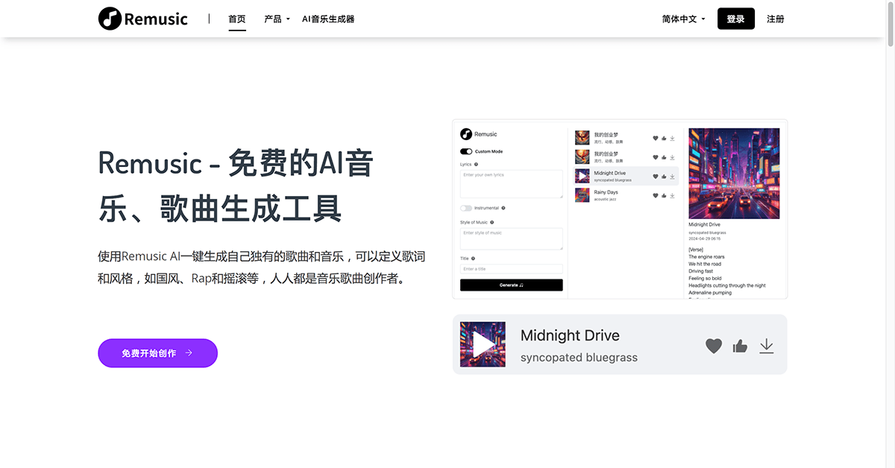Click the black Generate button
The height and width of the screenshot is (468, 895).
coord(512,285)
